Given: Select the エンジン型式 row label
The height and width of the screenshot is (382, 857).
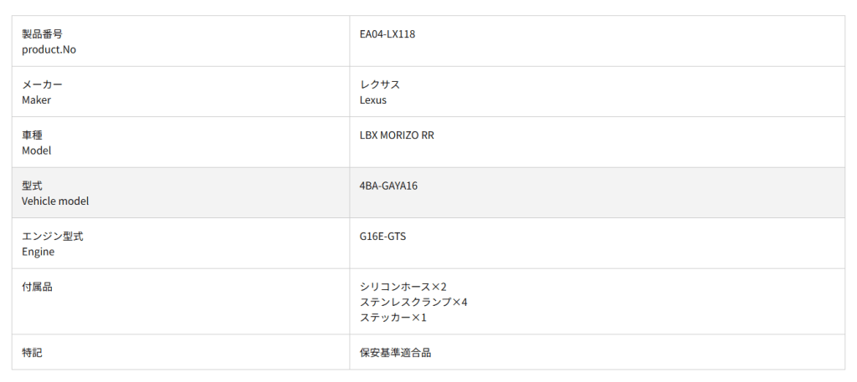Looking at the screenshot, I should coord(53,237).
